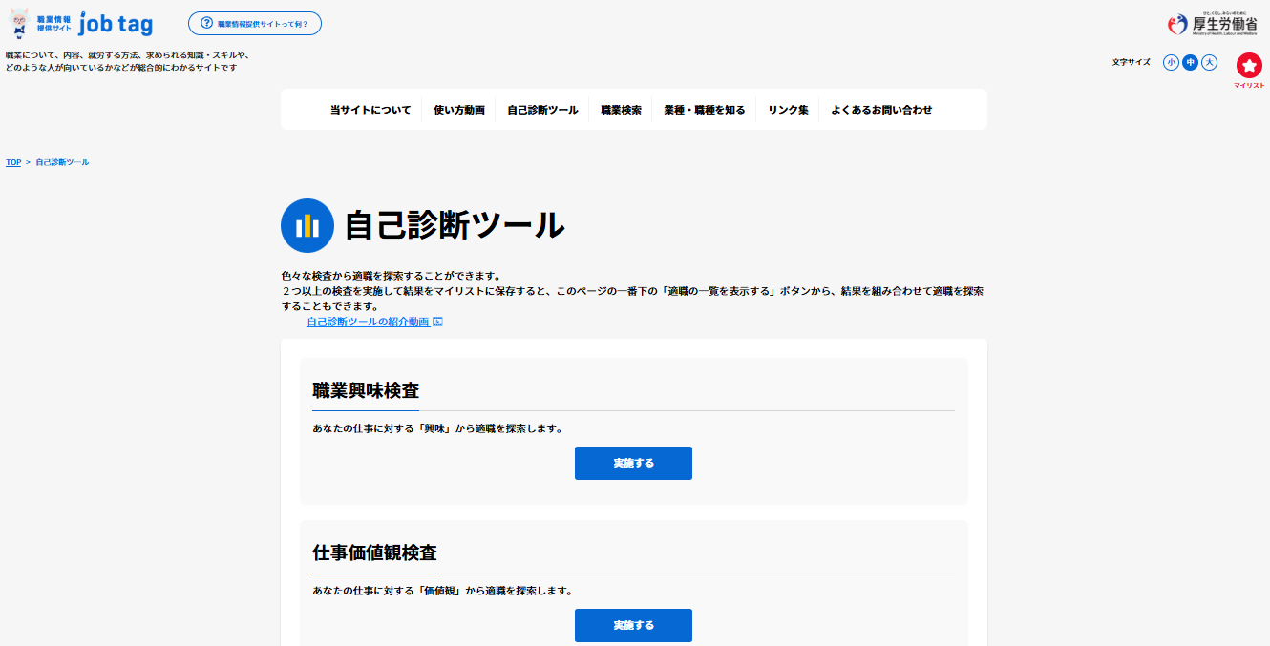Click the 仕事価値観検査 heading
This screenshot has width=1270, height=646.
tap(374, 552)
